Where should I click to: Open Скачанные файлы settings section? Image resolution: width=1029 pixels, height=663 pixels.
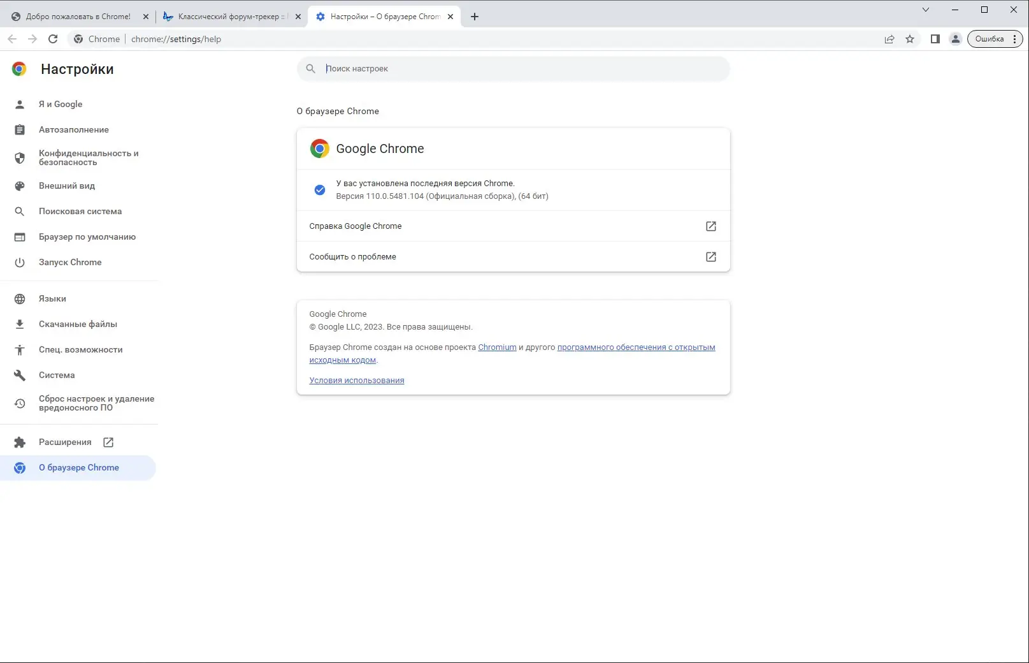click(78, 324)
